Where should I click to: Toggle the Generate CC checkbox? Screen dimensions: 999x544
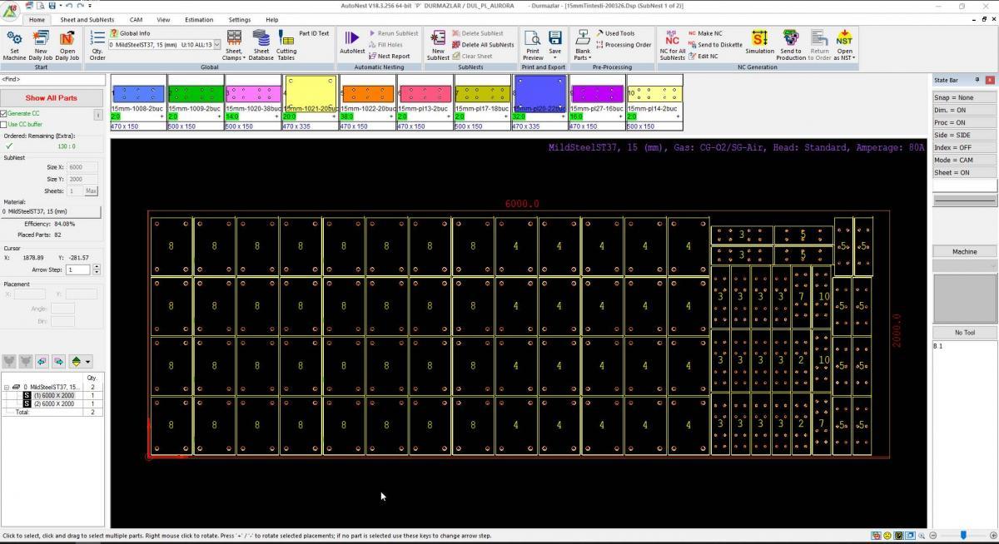4,113
